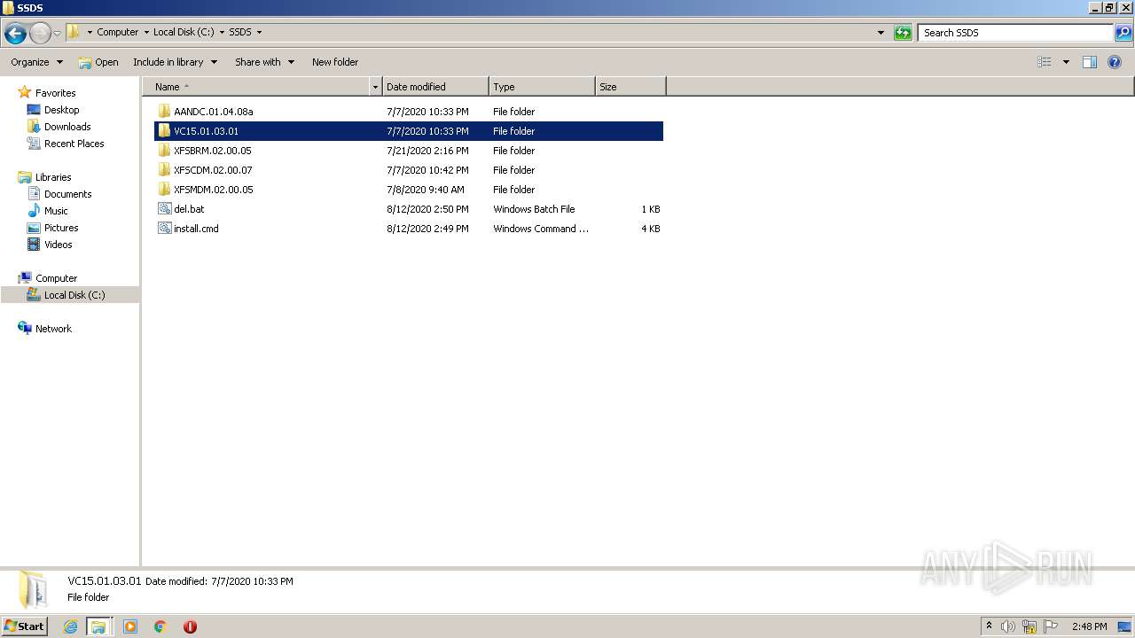Show hidden tray icons arrow
Image resolution: width=1135 pixels, height=638 pixels.
[x=989, y=626]
